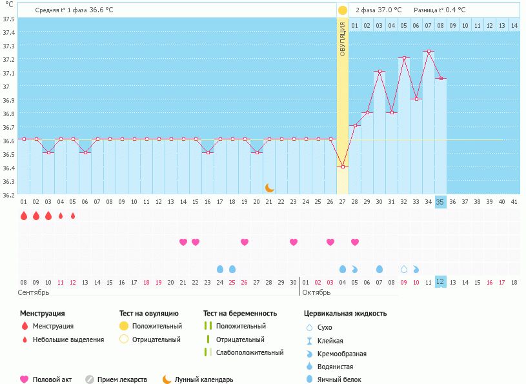Click the cervical fluid drop above October 07

[x=379, y=268]
